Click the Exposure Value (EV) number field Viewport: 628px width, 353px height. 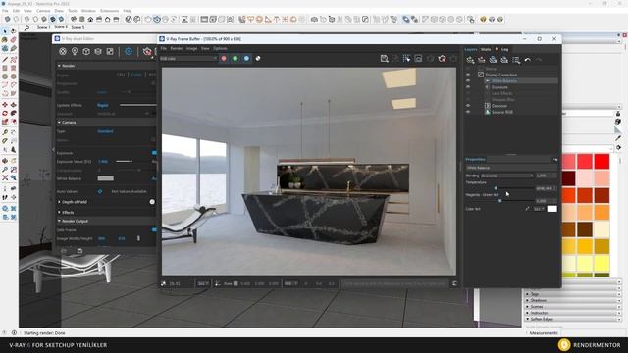[103, 161]
